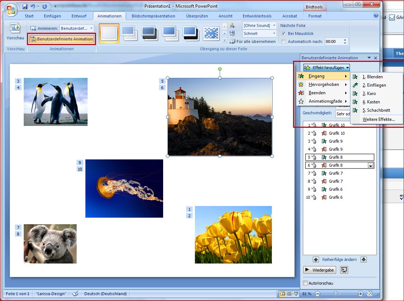Click the Deutsch (Deutschland) language indicator
The image size is (404, 301).
click(x=105, y=294)
